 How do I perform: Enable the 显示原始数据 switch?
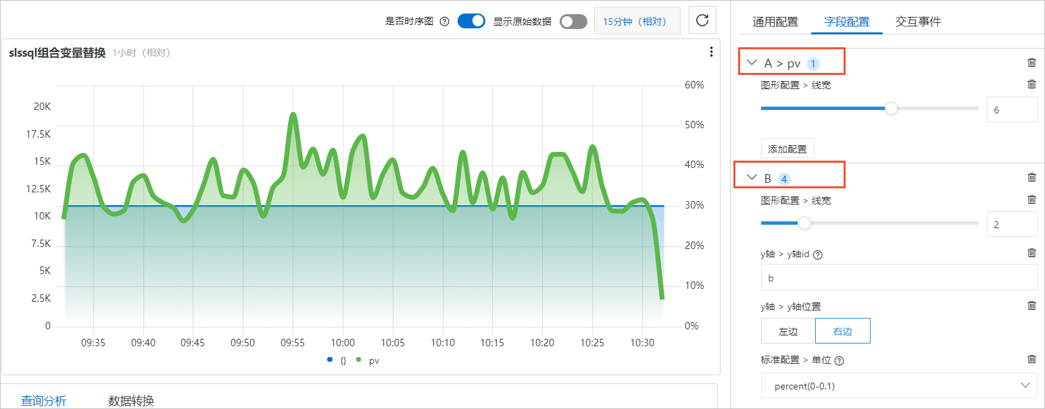[x=573, y=22]
